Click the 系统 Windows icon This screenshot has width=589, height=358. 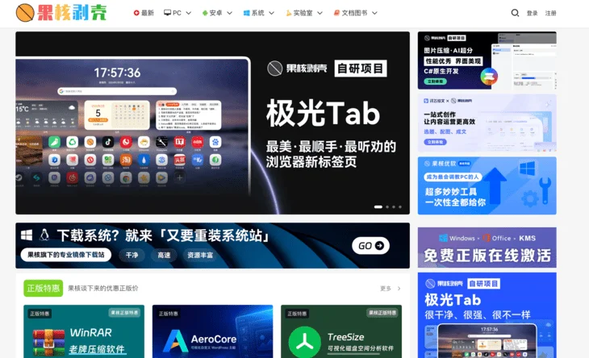click(x=246, y=13)
